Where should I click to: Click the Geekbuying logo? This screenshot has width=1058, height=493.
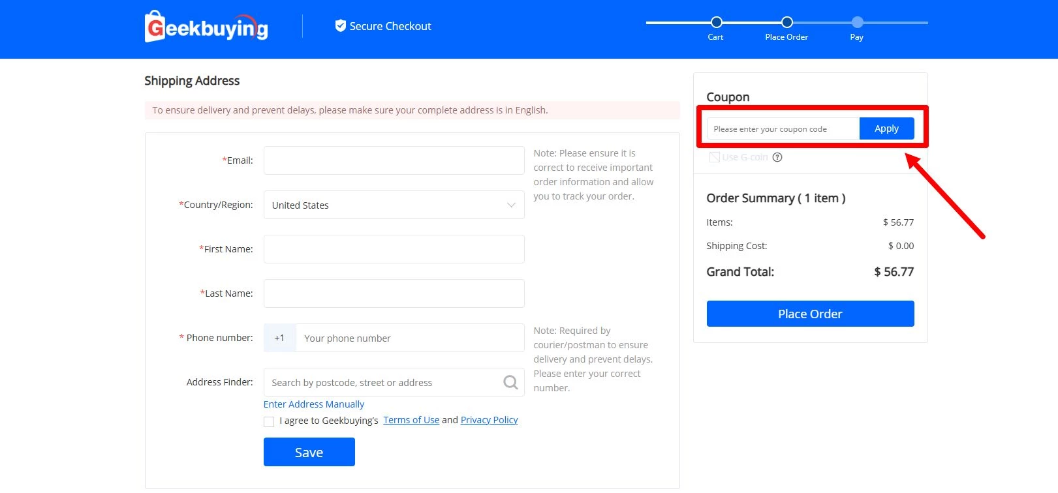pos(206,27)
